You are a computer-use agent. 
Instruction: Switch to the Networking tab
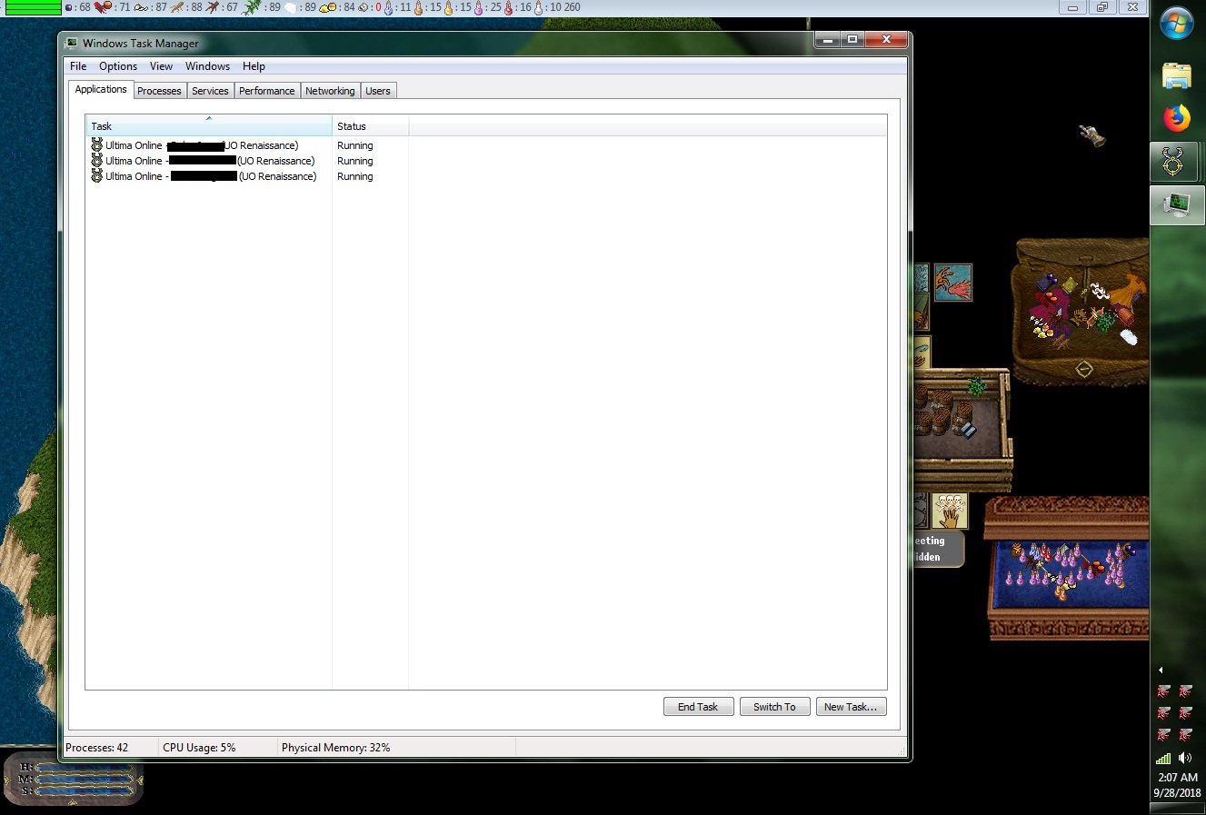click(330, 91)
